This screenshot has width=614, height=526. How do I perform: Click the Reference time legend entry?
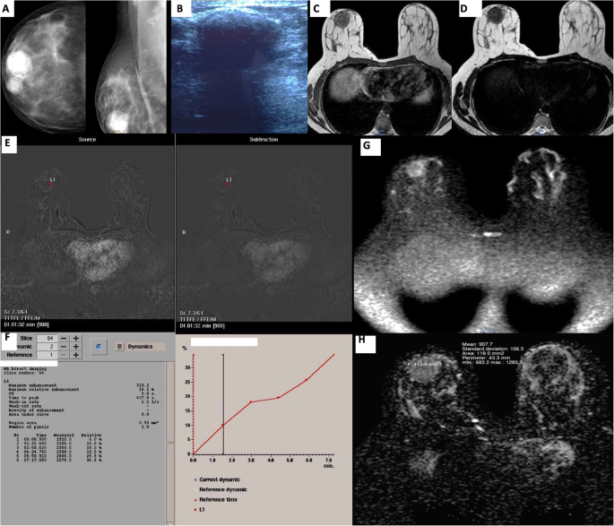[x=215, y=500]
